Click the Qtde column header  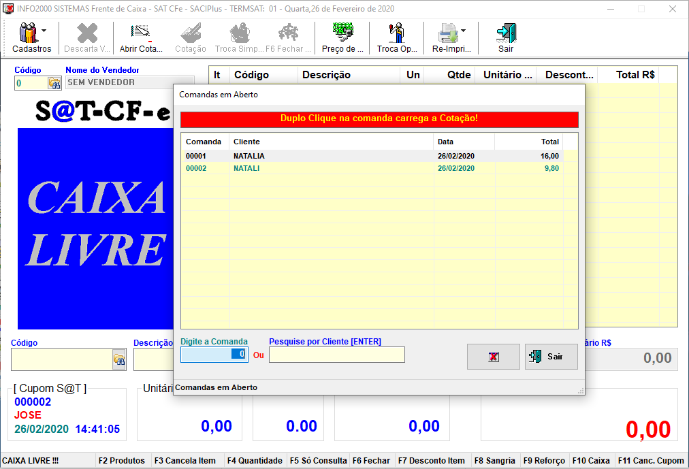451,75
